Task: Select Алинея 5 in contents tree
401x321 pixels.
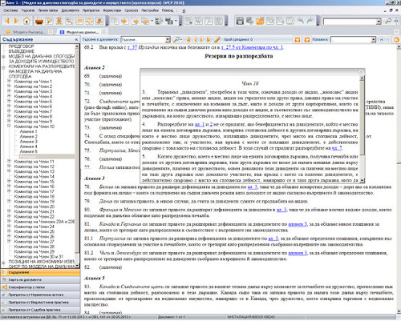Action: tap(28, 151)
